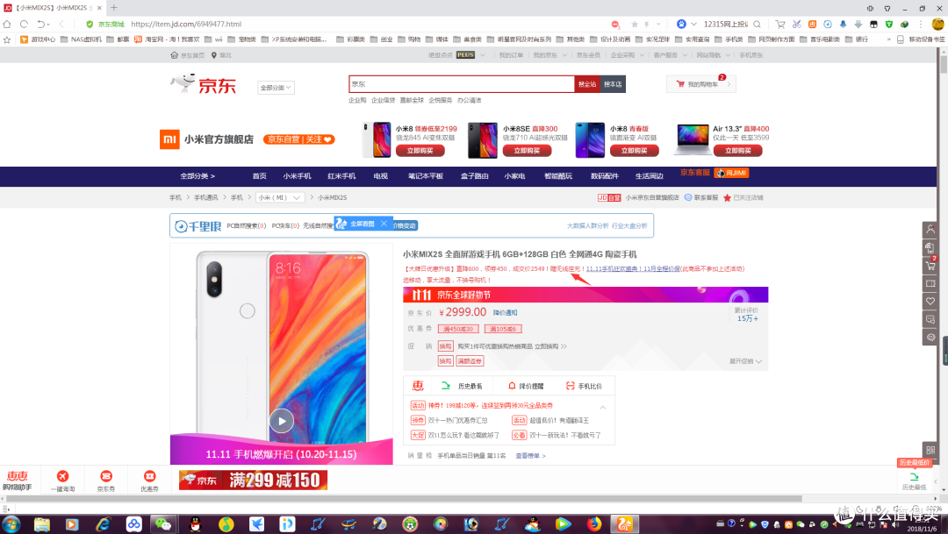Play the product video on phone image
The width and height of the screenshot is (948, 534).
pyautogui.click(x=281, y=421)
